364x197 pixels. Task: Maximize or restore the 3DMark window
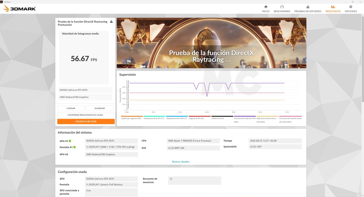(353, 2)
